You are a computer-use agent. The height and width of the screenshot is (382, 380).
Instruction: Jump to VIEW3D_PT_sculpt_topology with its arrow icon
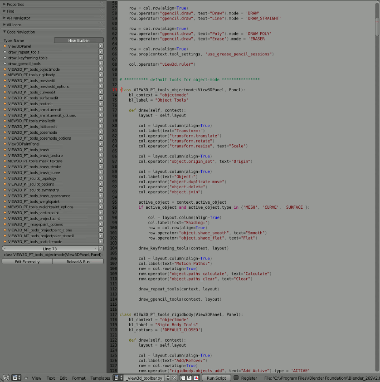point(101,178)
